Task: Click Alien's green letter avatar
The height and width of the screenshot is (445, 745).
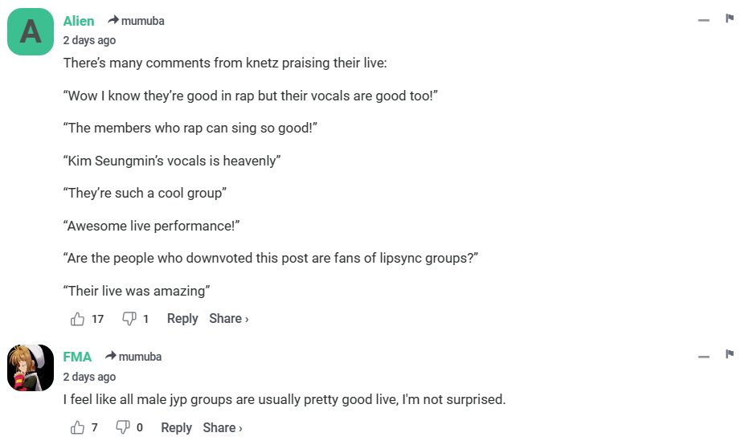Action: pyautogui.click(x=31, y=31)
